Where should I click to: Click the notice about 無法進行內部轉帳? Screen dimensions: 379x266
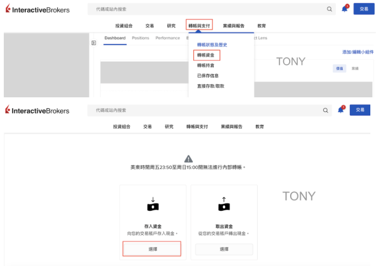(x=188, y=167)
